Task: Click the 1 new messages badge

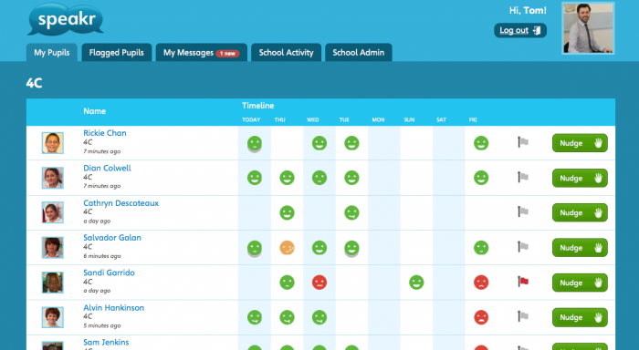Action: click(227, 53)
